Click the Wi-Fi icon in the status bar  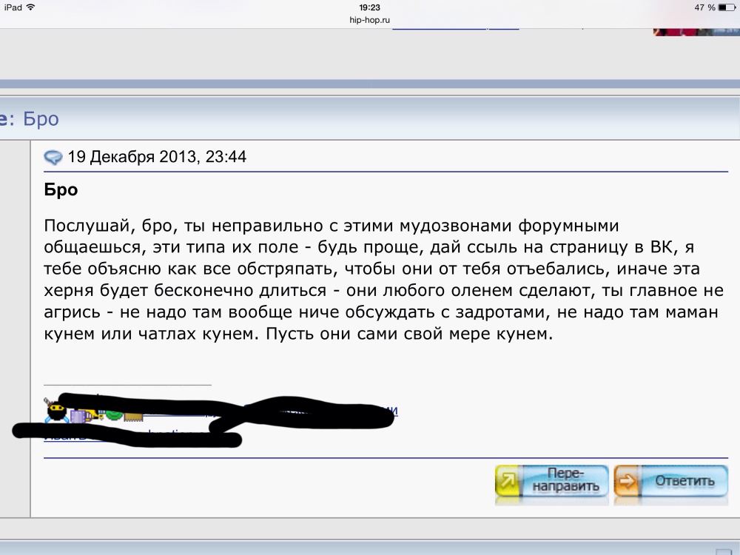30,7
